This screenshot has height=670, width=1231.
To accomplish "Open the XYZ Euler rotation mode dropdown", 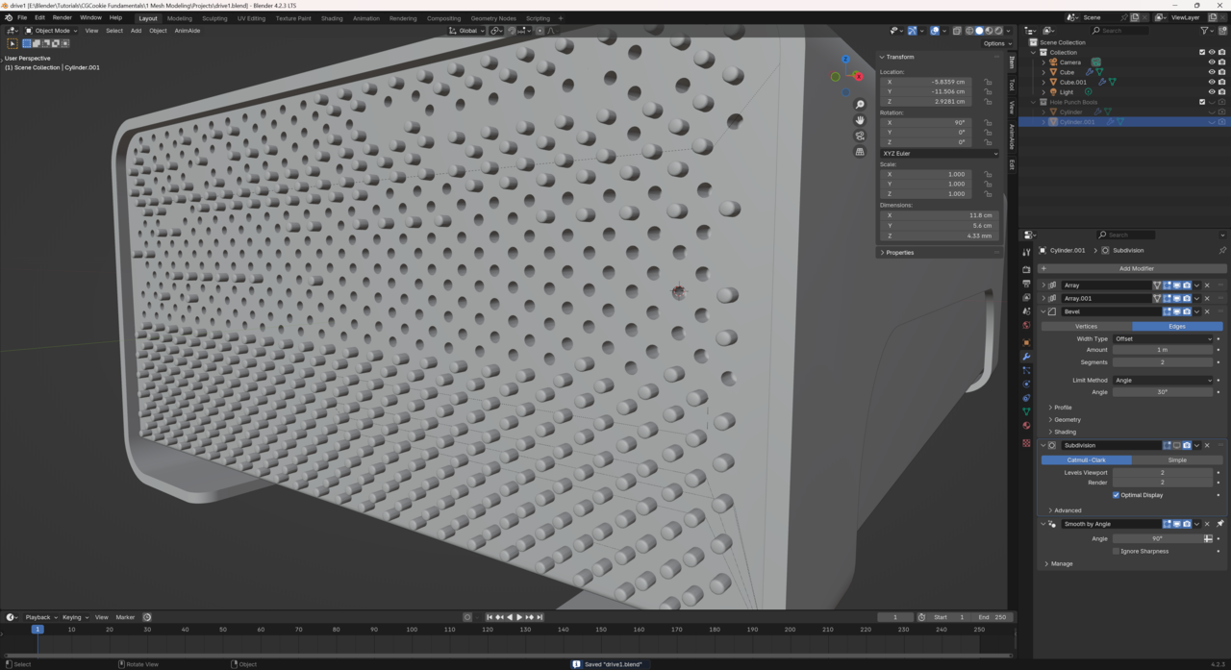I will point(939,154).
